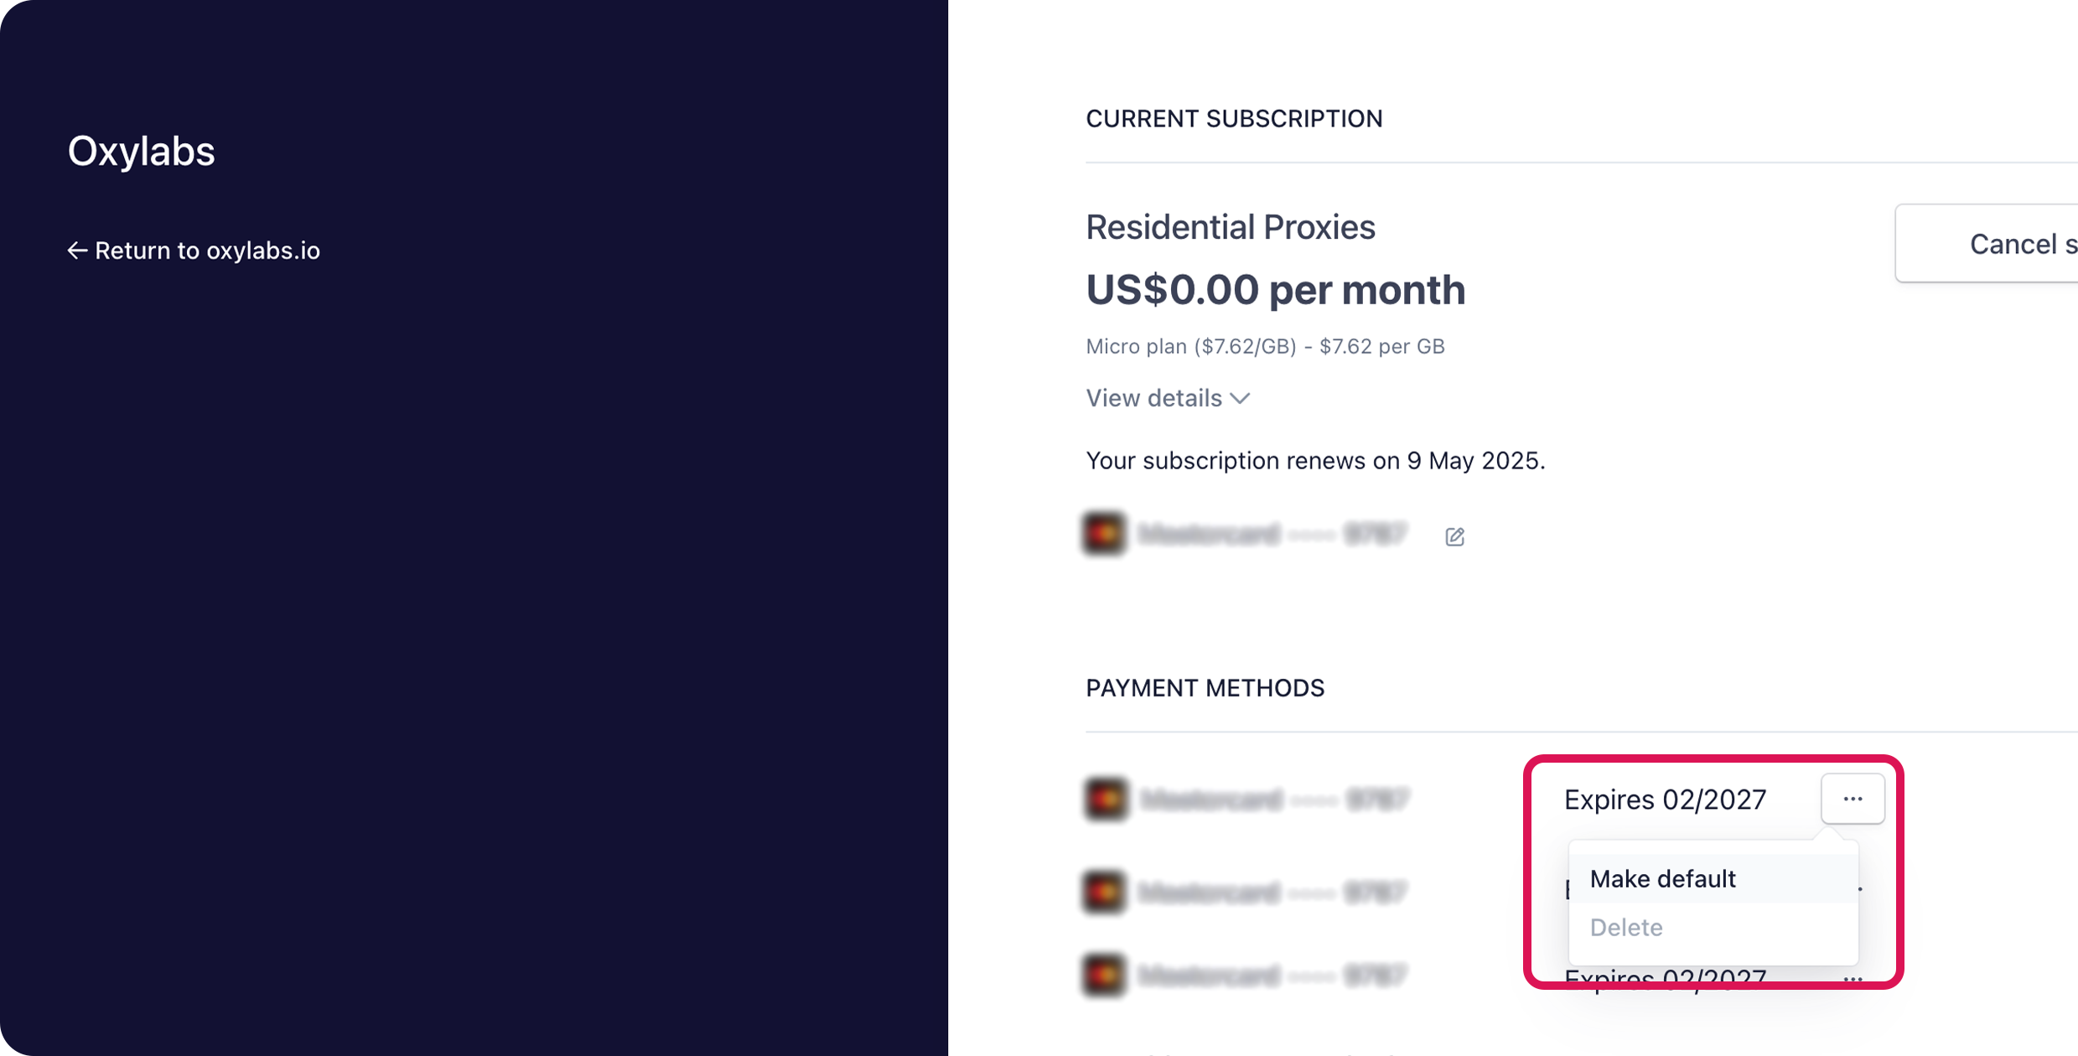Click the Expires 02/2027 text in first row
The height and width of the screenshot is (1056, 2078).
point(1665,800)
